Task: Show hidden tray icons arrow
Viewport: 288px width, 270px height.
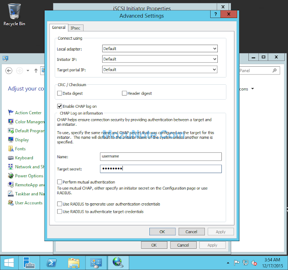Action: (228, 263)
